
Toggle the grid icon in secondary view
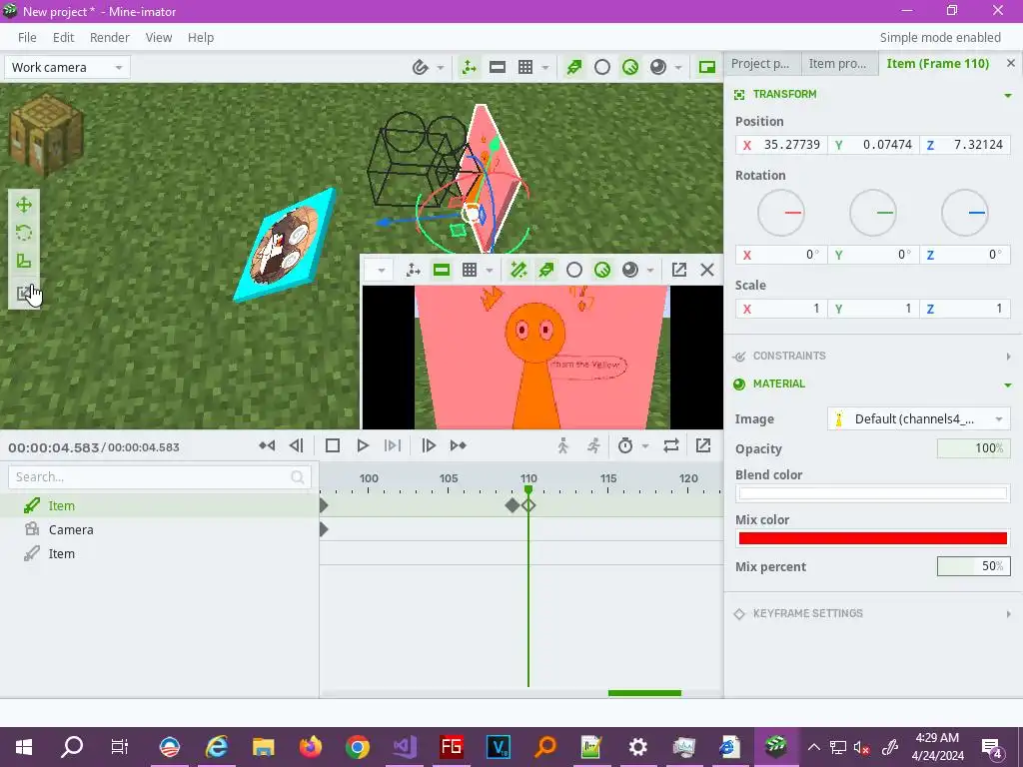click(x=470, y=270)
